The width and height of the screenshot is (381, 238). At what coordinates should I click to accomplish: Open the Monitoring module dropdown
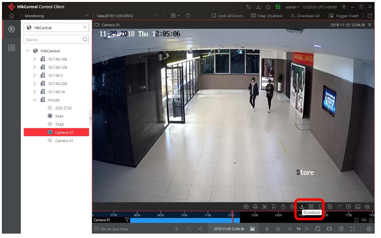point(87,16)
